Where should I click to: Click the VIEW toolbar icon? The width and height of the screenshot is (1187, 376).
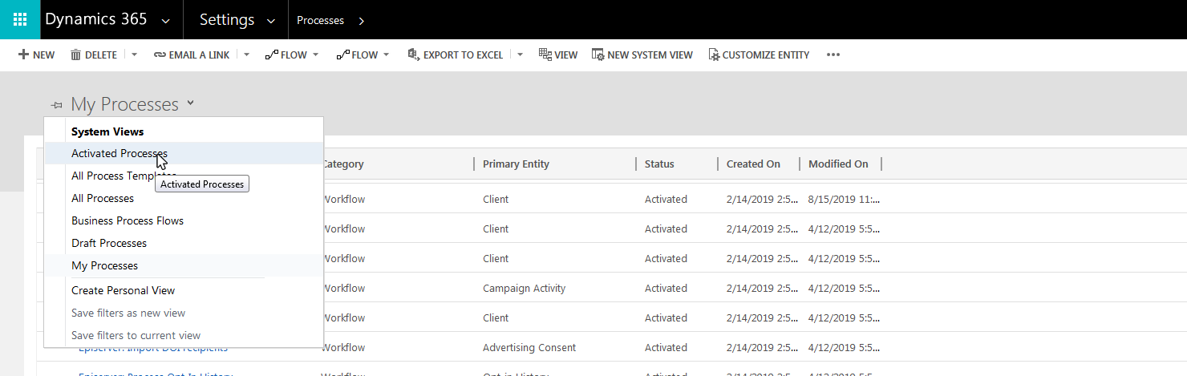pyautogui.click(x=545, y=55)
